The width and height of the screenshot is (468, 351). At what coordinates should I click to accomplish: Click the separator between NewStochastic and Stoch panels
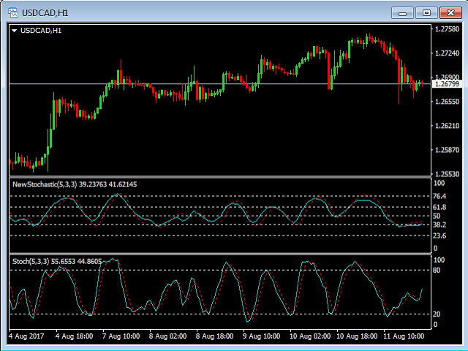point(219,253)
